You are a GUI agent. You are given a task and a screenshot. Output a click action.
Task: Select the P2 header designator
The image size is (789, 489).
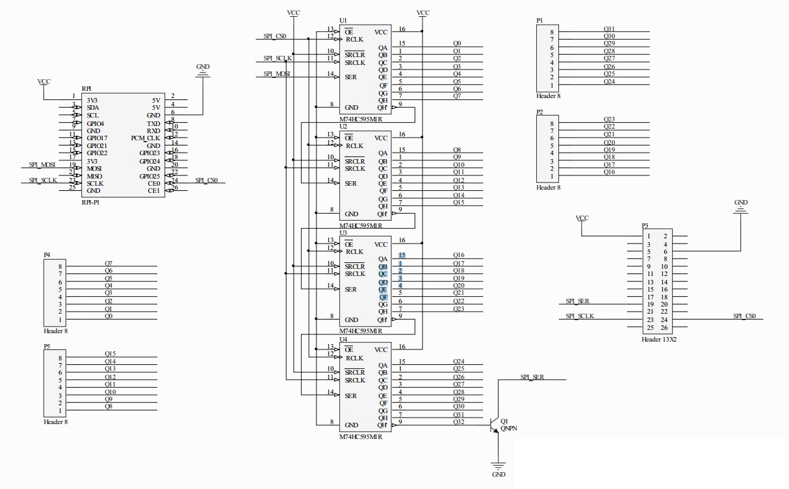coord(539,112)
